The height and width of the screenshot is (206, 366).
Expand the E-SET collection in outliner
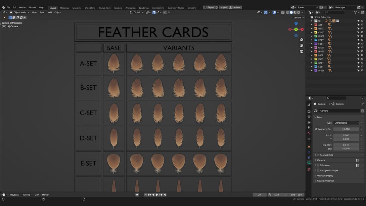click(x=312, y=40)
